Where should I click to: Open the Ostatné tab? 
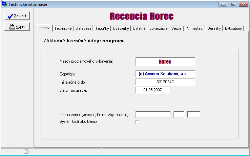pos(139,29)
